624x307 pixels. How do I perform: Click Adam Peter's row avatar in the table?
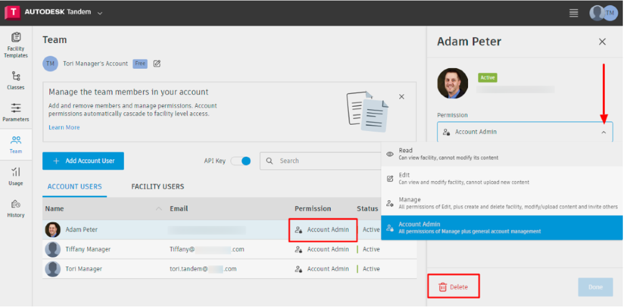53,230
